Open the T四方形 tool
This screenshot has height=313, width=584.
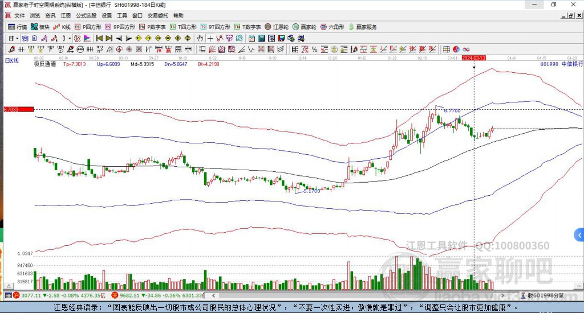pyautogui.click(x=183, y=27)
